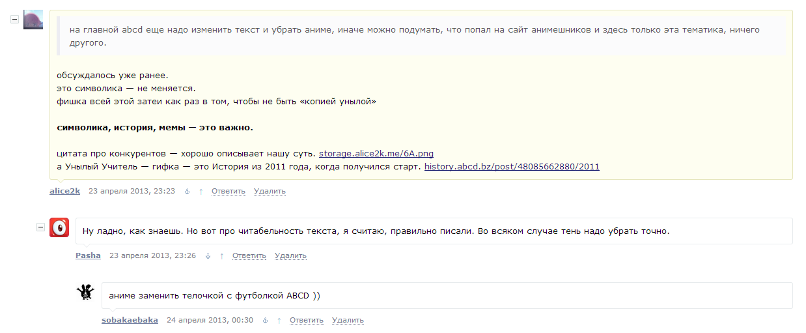Open sobakaebaka's black creature avatar
This screenshot has height=333, width=806.
[85, 292]
